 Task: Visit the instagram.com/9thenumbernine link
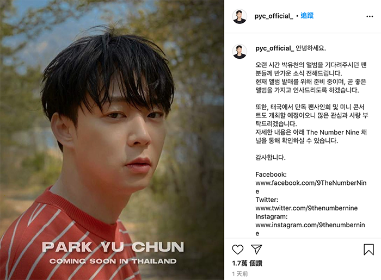click(310, 229)
